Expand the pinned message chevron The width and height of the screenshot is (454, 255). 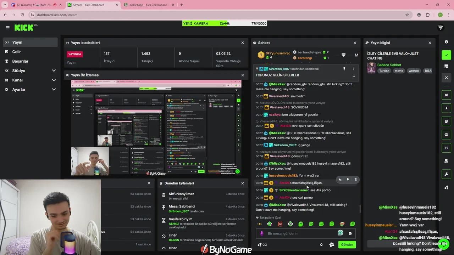(354, 76)
